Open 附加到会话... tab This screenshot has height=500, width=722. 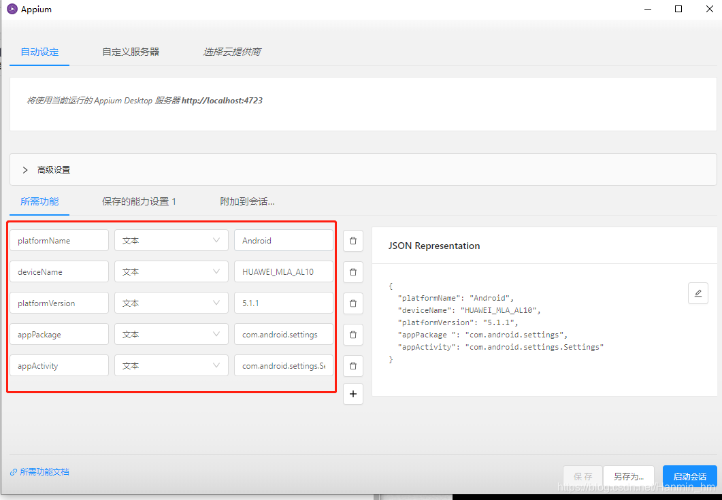[x=247, y=201]
